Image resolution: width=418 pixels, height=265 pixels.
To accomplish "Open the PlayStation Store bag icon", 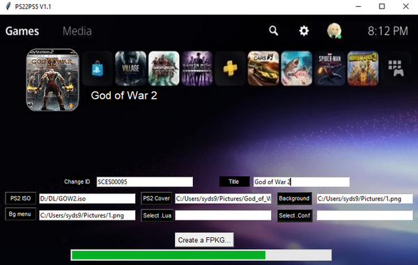I will point(98,68).
